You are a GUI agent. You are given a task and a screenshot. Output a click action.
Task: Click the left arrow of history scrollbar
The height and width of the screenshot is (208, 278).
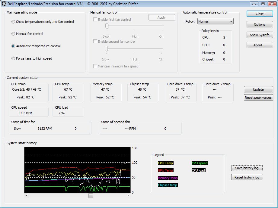[x=27, y=195]
